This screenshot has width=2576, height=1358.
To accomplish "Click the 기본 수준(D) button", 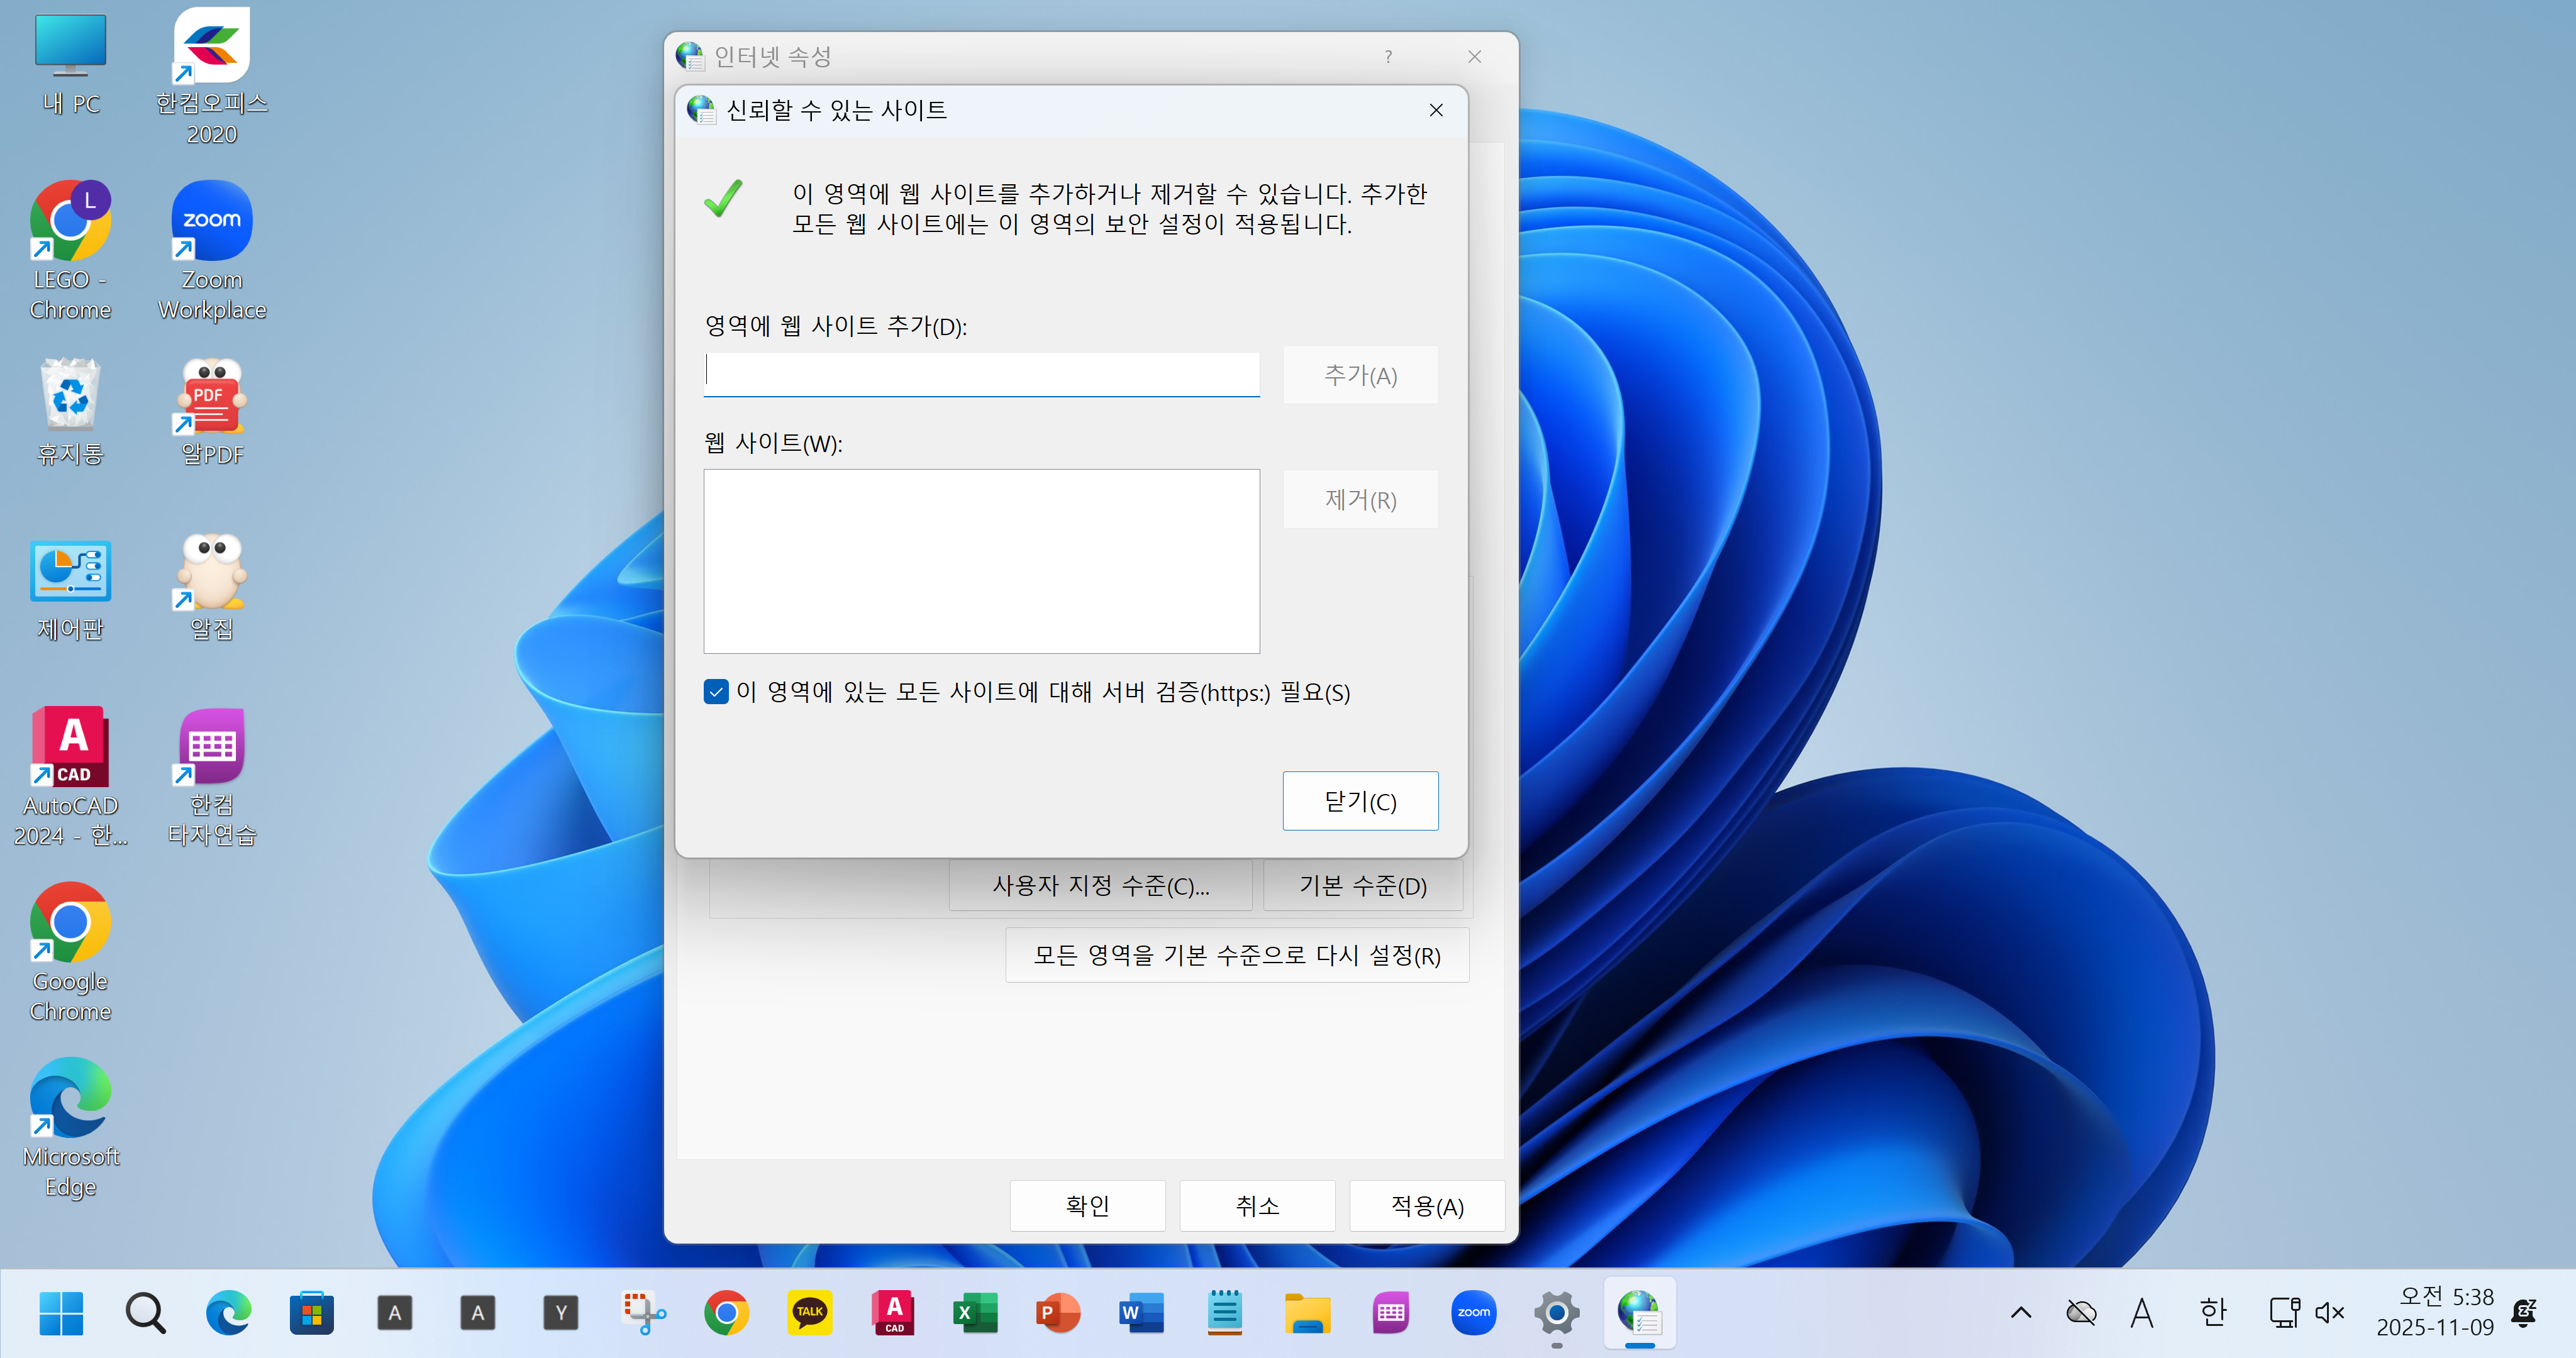I will pos(1362,886).
